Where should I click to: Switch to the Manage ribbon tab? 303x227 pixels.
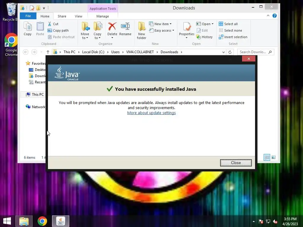point(103,16)
